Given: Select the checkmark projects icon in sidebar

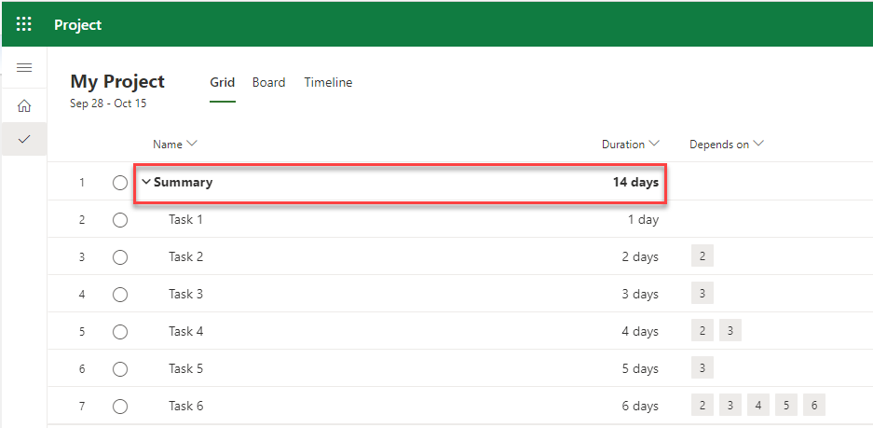Looking at the screenshot, I should (x=24, y=139).
